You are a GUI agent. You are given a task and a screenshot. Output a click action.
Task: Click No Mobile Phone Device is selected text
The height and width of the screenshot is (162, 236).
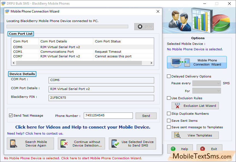pos(195,49)
